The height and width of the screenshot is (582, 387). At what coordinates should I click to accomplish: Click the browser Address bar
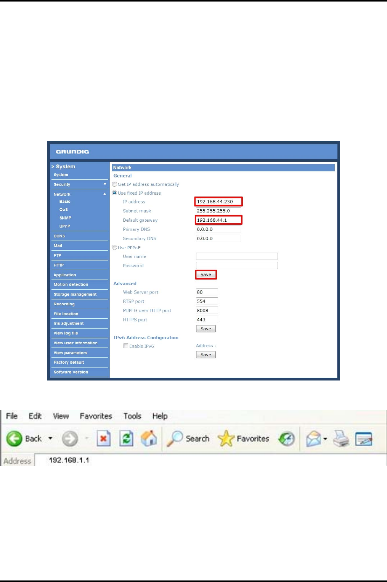tap(210, 460)
